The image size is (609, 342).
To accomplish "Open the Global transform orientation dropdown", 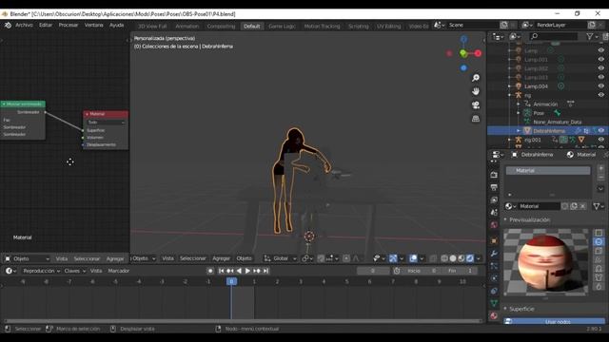I will [281, 258].
